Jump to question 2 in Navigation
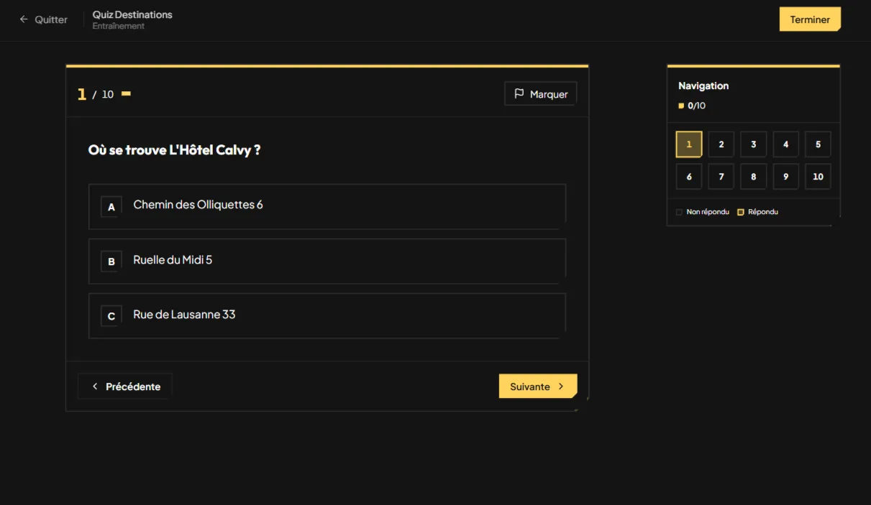Viewport: 871px width, 505px height. [721, 144]
